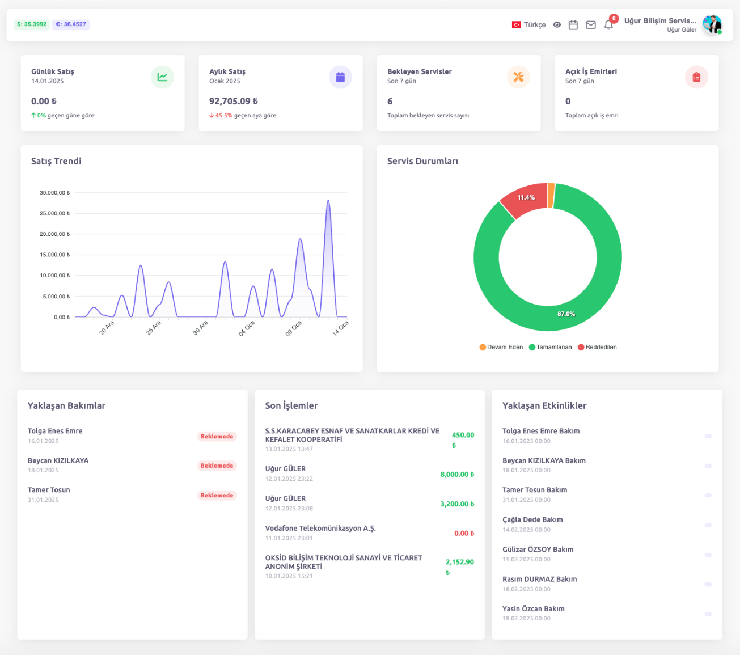Click the Bekleyen Servisler count 6
The height and width of the screenshot is (655, 740).
point(390,101)
